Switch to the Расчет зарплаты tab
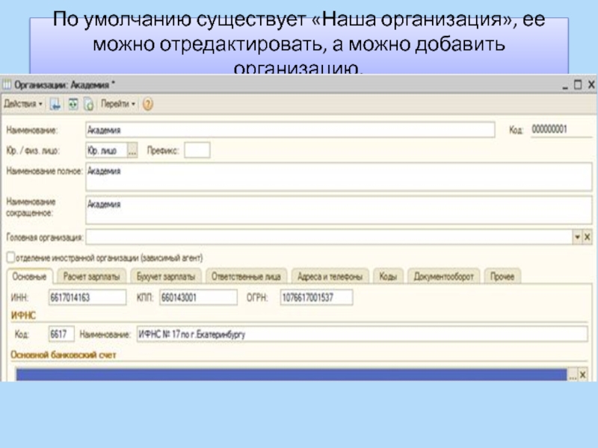The height and width of the screenshot is (448, 598). click(92, 276)
